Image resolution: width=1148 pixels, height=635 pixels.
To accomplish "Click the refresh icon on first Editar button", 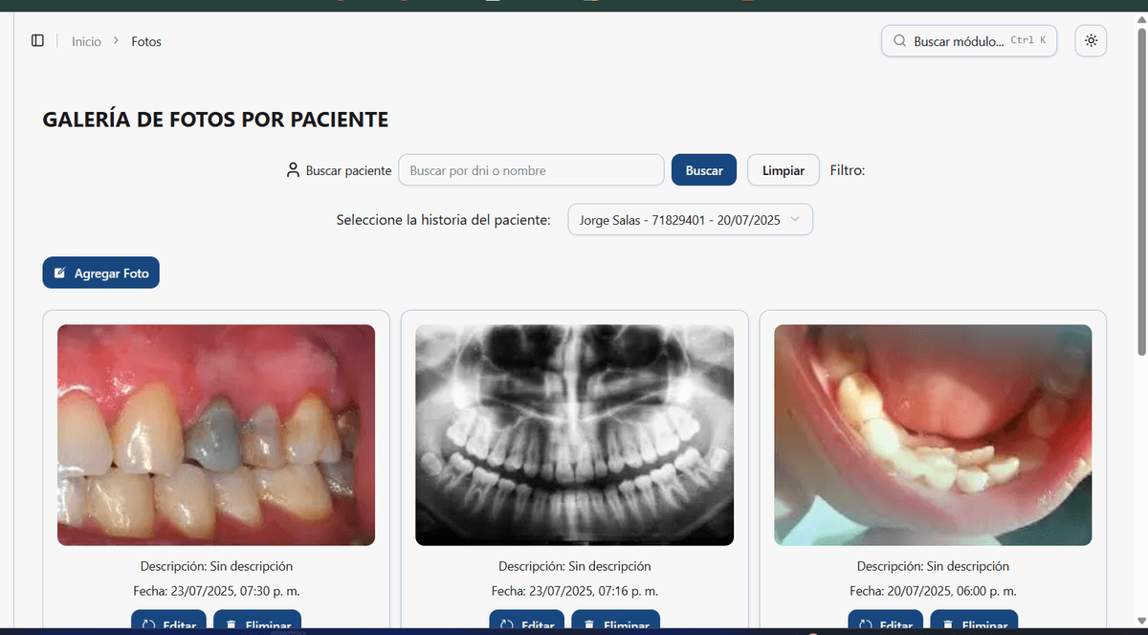I will tap(146, 624).
